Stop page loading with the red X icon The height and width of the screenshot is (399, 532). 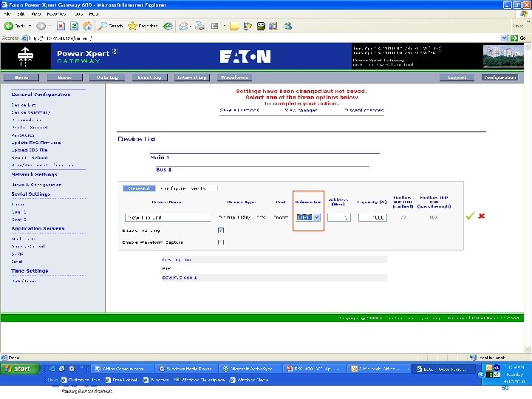[x=61, y=26]
